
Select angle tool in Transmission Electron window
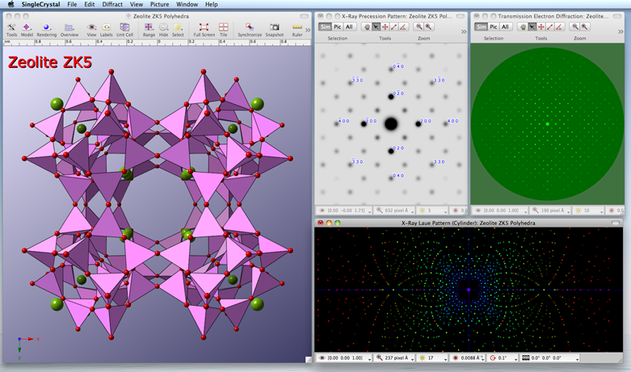[559, 27]
